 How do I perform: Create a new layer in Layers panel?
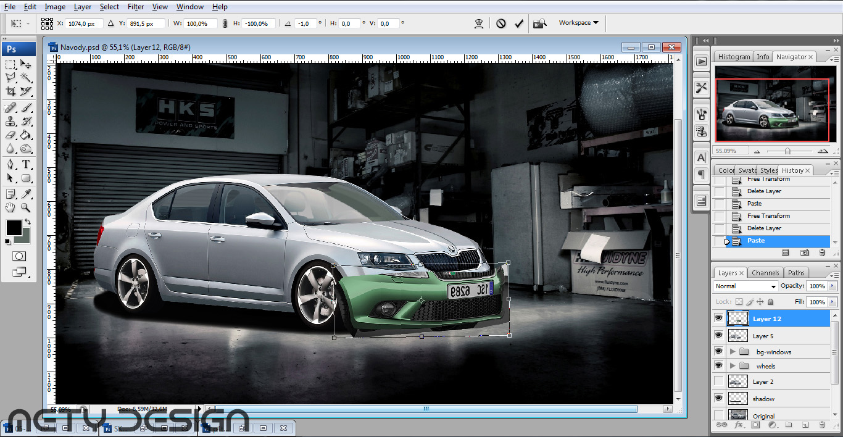pos(805,425)
